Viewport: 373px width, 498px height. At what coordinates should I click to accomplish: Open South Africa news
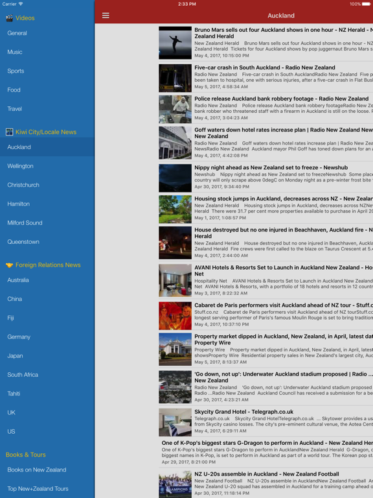tap(47, 375)
